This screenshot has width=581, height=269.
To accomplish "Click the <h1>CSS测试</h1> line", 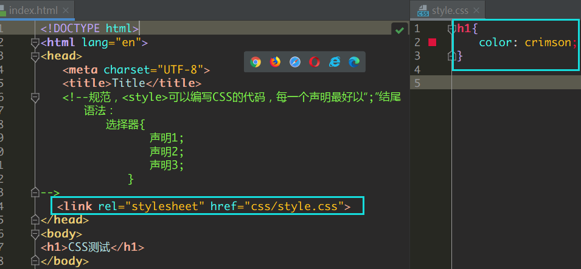I will (x=92, y=247).
